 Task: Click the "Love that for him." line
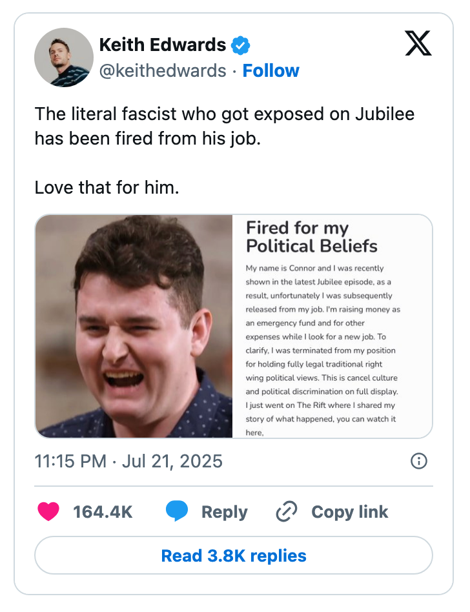pos(107,188)
